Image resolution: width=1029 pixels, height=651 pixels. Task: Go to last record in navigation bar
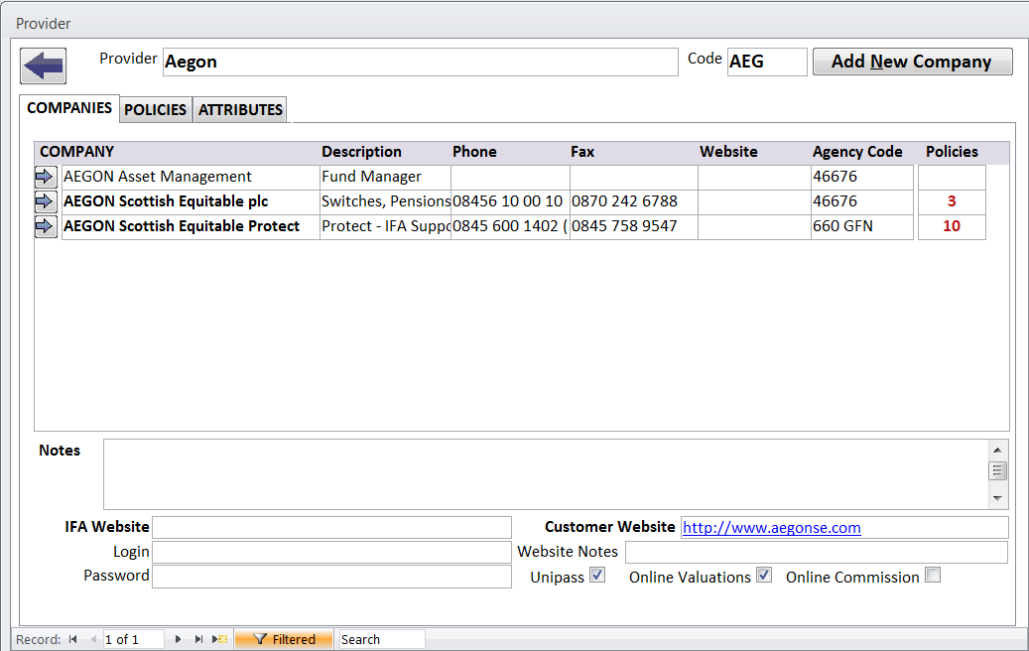tap(198, 639)
